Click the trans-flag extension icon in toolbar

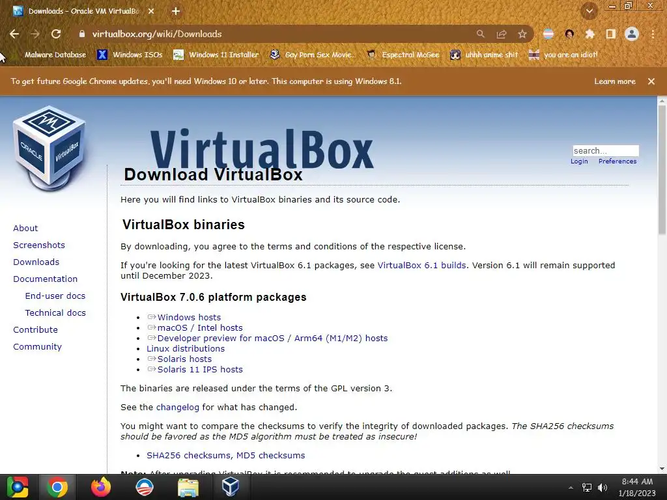(548, 34)
